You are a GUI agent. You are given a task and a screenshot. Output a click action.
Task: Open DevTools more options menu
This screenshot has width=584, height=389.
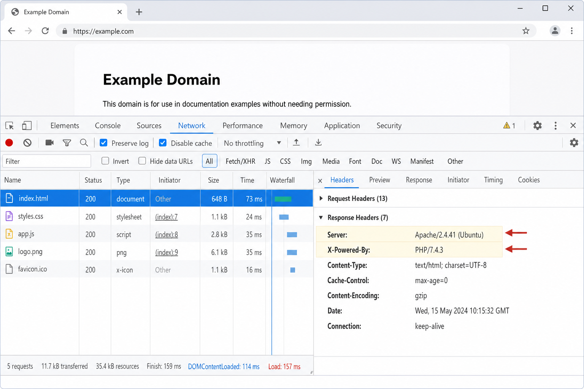click(555, 126)
